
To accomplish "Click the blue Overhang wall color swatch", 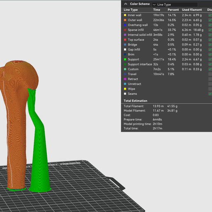I will tap(125, 25).
